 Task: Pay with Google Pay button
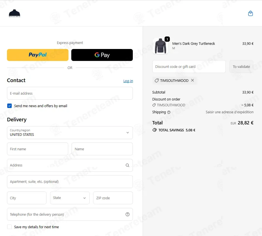tap(102, 55)
